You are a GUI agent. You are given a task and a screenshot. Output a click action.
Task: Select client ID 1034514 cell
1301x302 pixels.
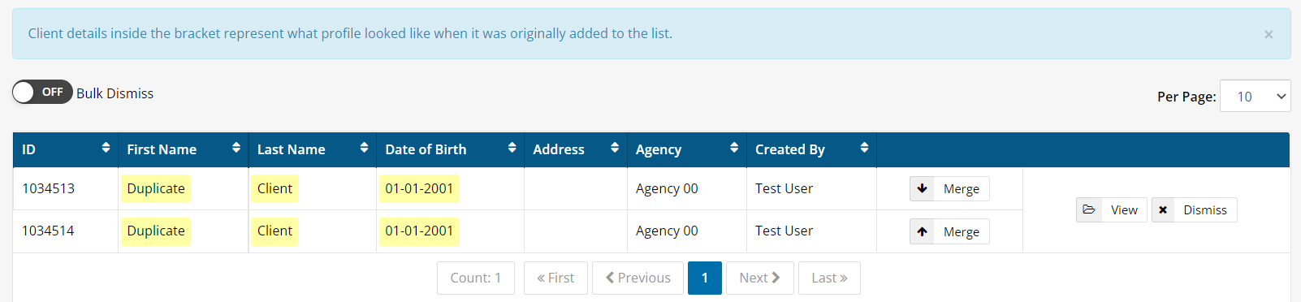48,231
